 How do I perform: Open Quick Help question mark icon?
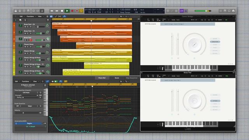click(x=24, y=11)
